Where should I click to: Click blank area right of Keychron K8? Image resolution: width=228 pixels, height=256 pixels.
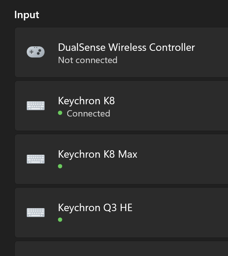(x=178, y=106)
